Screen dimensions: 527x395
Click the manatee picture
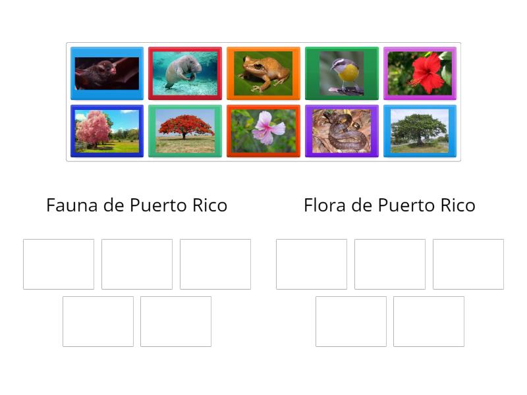point(184,72)
